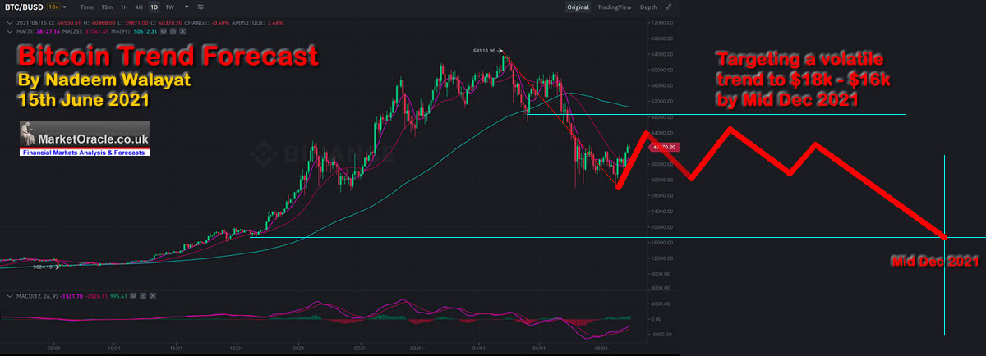Screen dimensions: 986x356
Task: Hide the MA lines with eye icon
Action: click(164, 31)
